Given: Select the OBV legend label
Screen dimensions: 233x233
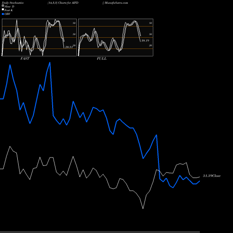Looking at the screenshot, I should 7,14.
